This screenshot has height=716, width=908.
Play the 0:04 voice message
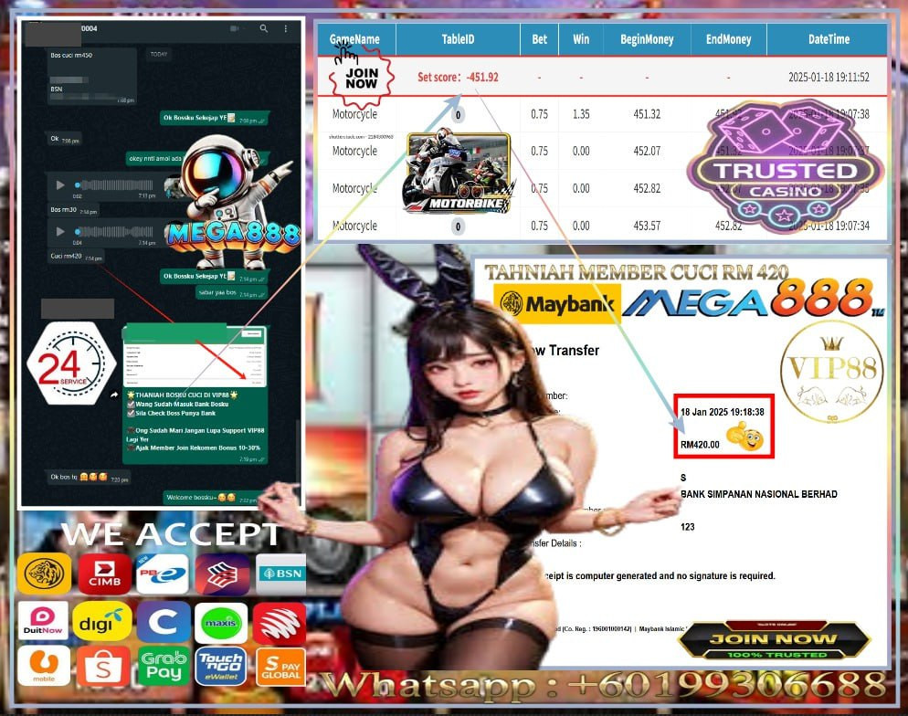pos(60,232)
